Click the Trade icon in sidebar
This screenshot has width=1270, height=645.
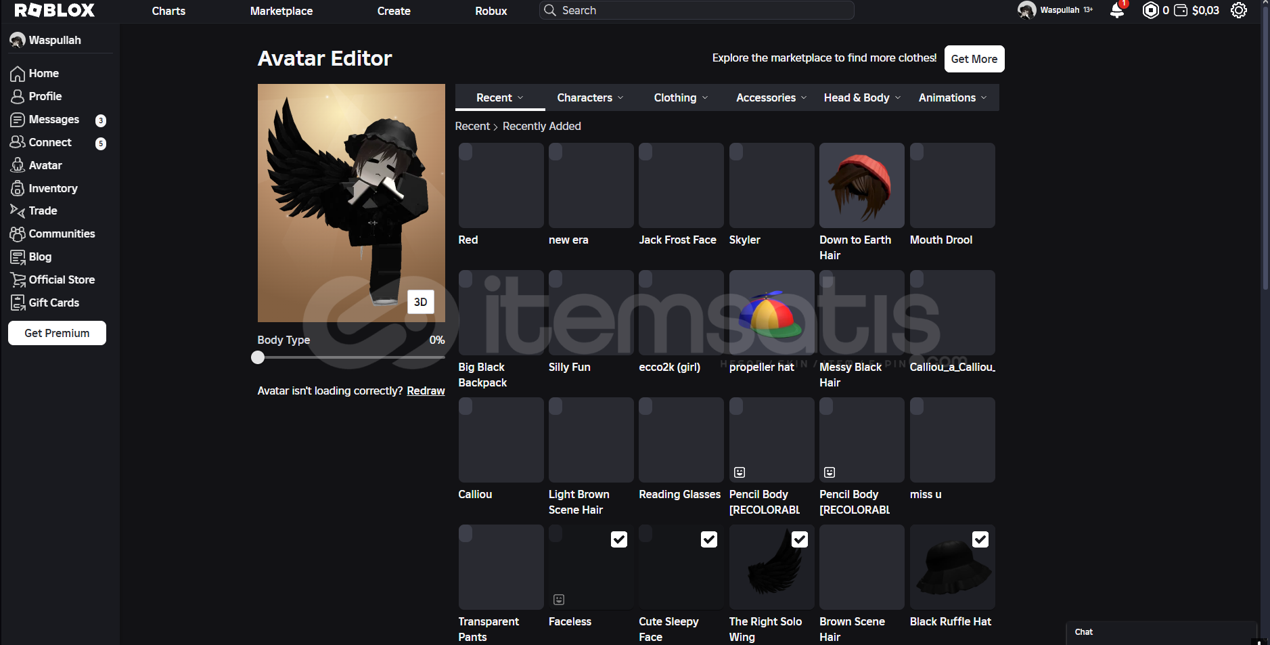pos(18,211)
